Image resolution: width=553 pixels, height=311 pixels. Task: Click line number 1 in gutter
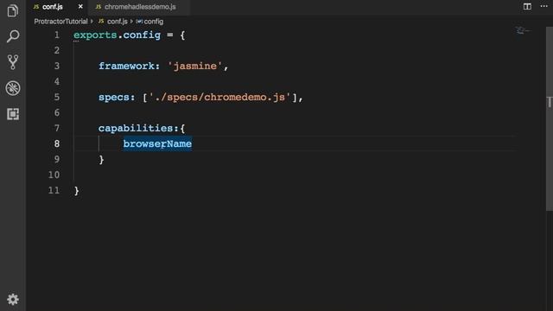pos(57,35)
